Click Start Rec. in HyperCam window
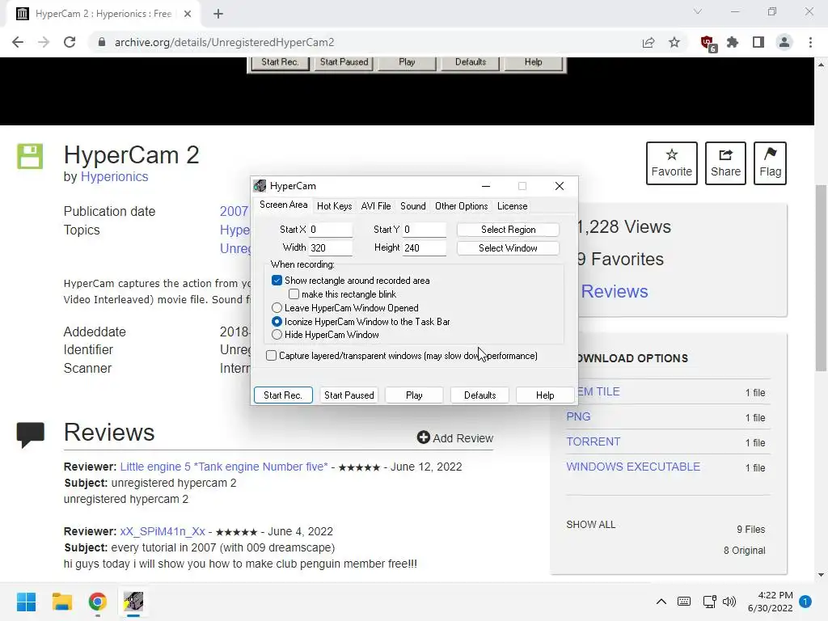The image size is (828, 621). coord(283,395)
